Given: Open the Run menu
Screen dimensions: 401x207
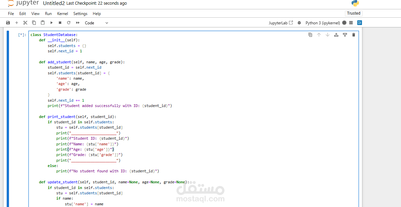Looking at the screenshot, I should click(48, 14).
